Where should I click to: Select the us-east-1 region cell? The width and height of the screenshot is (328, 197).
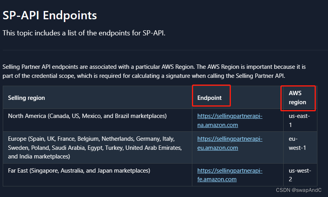pos(300,120)
